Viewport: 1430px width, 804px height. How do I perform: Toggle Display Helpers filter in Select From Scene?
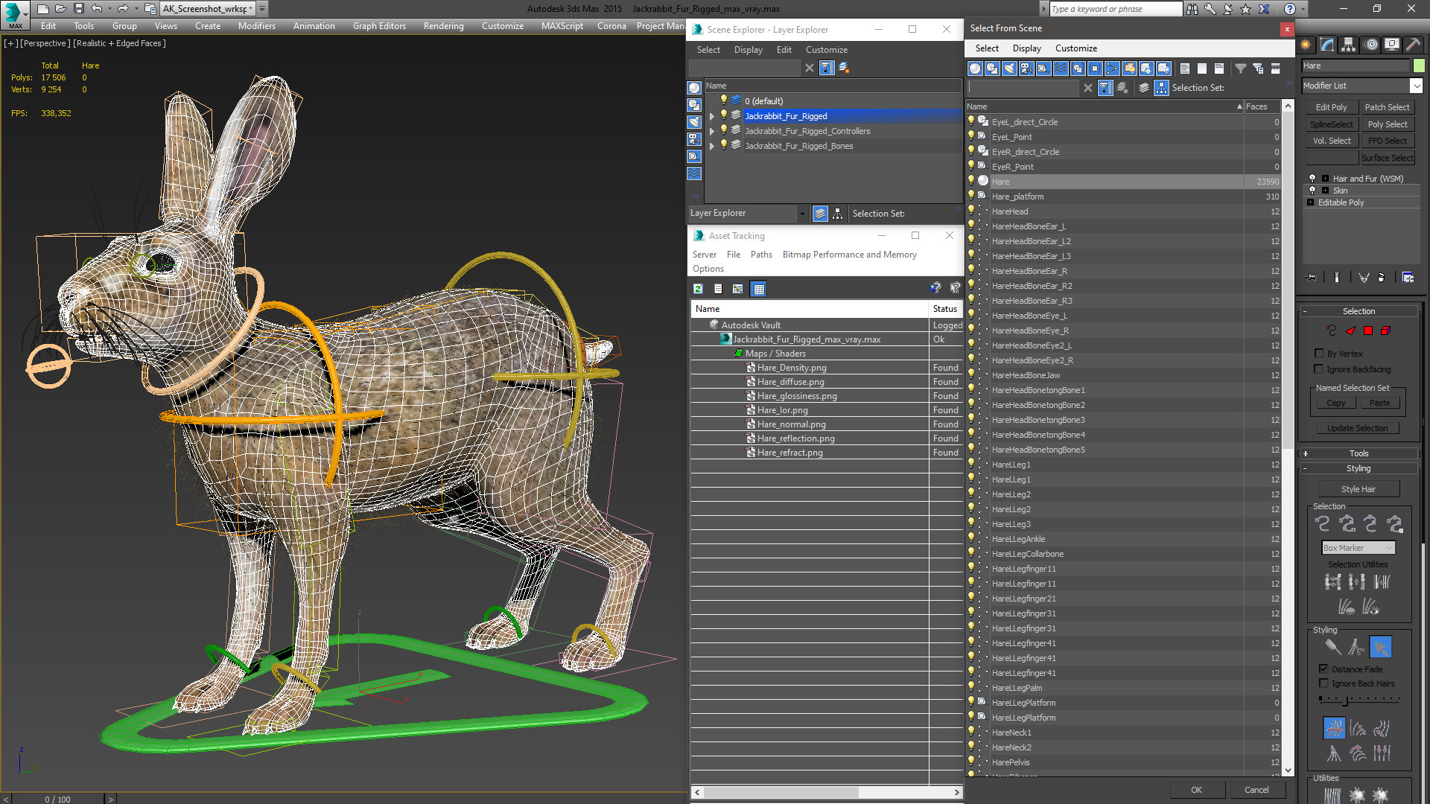click(x=1043, y=68)
